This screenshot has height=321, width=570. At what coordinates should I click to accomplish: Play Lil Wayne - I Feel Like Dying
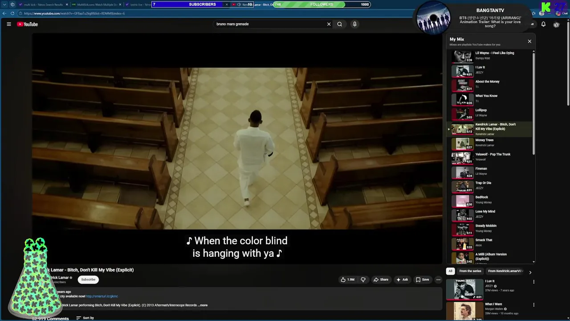[x=492, y=56]
